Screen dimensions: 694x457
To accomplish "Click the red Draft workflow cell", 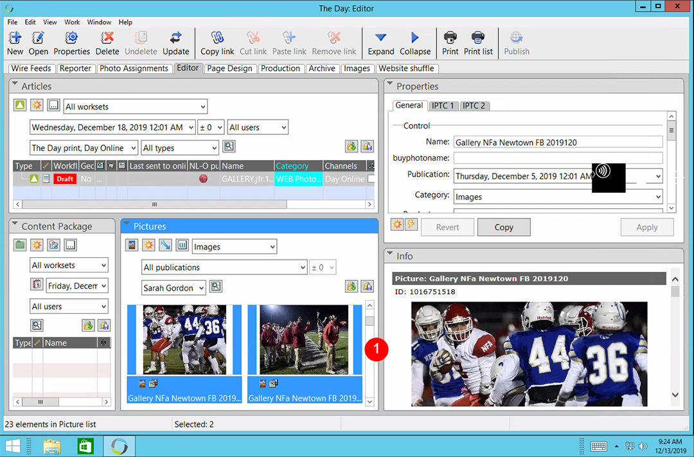I will (x=65, y=179).
